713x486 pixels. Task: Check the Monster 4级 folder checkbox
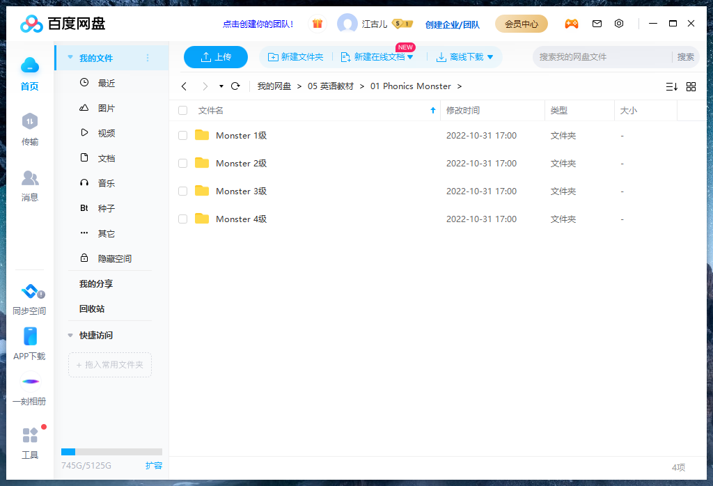click(x=182, y=219)
